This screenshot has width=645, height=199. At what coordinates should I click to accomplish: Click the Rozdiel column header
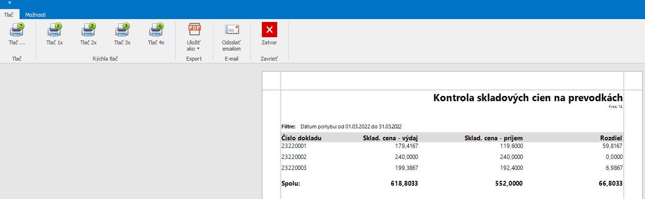(x=611, y=138)
